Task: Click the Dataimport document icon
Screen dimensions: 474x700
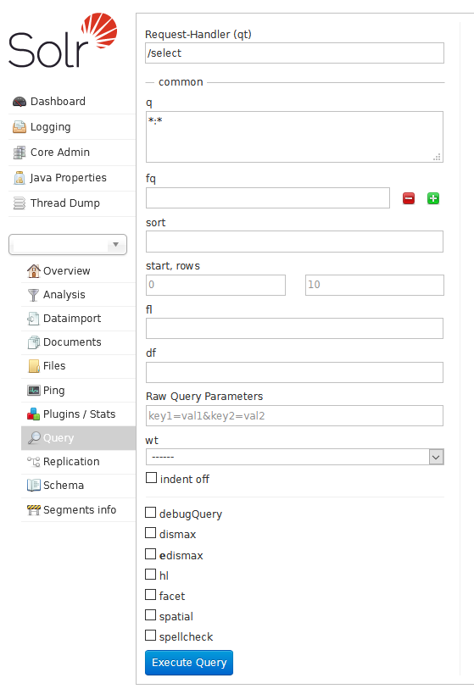Action: (34, 319)
